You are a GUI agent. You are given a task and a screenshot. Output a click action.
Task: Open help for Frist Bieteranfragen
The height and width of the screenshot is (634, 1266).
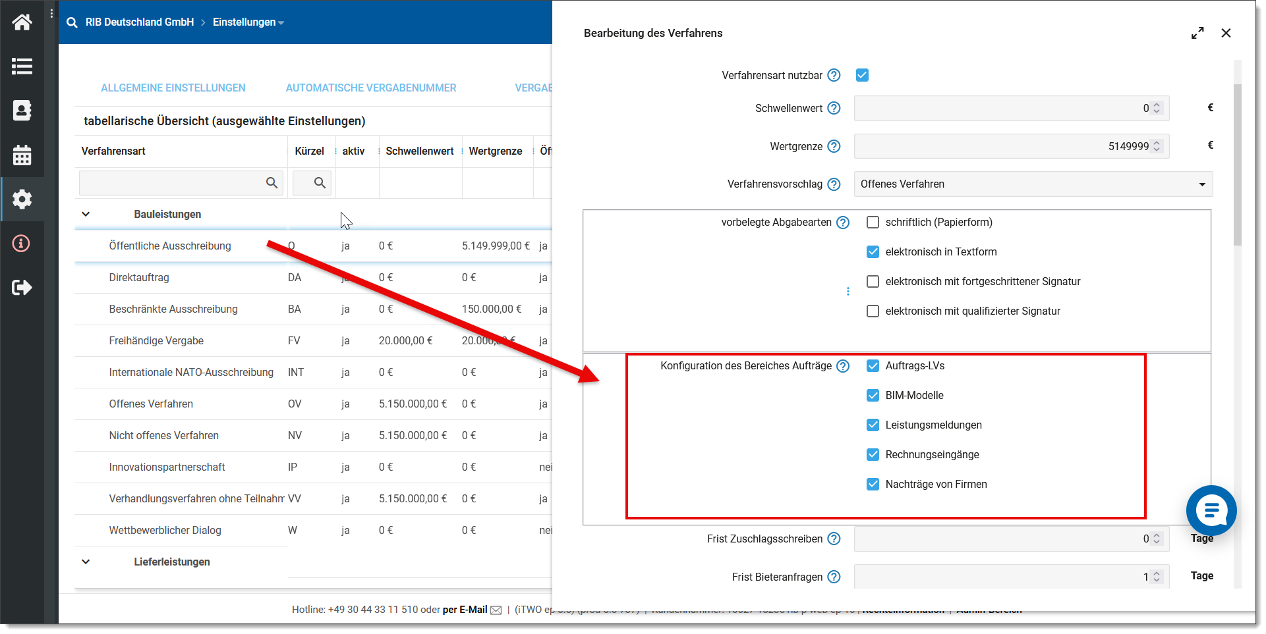point(834,577)
